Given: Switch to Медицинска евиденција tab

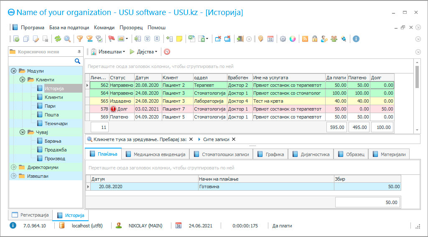Looking at the screenshot, I should [155, 154].
